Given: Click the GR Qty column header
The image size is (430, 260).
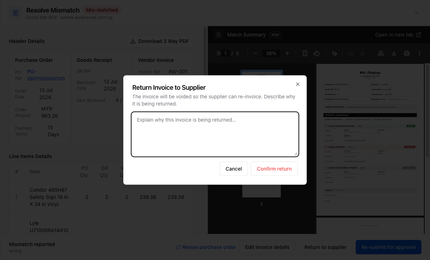Looking at the screenshot, I should click(x=104, y=172).
